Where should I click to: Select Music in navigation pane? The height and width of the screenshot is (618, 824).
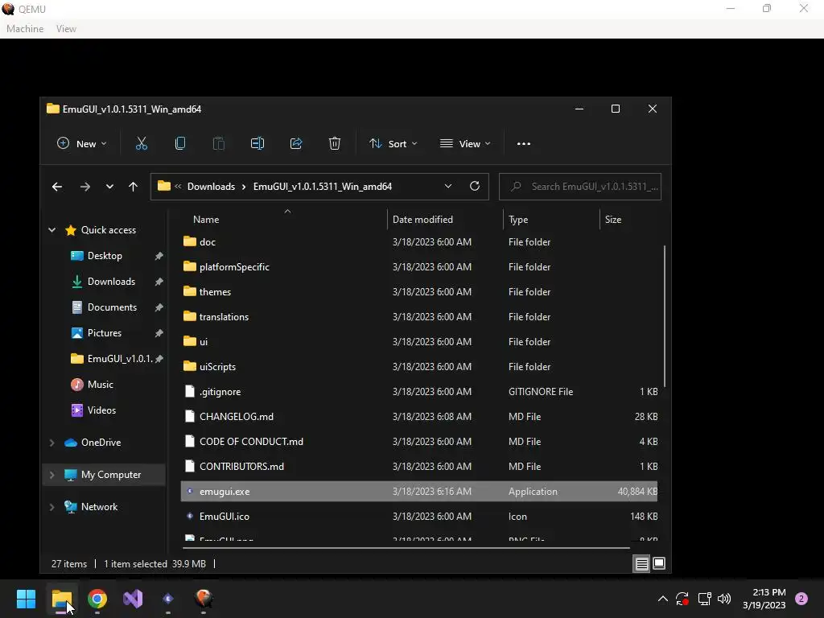click(x=101, y=385)
